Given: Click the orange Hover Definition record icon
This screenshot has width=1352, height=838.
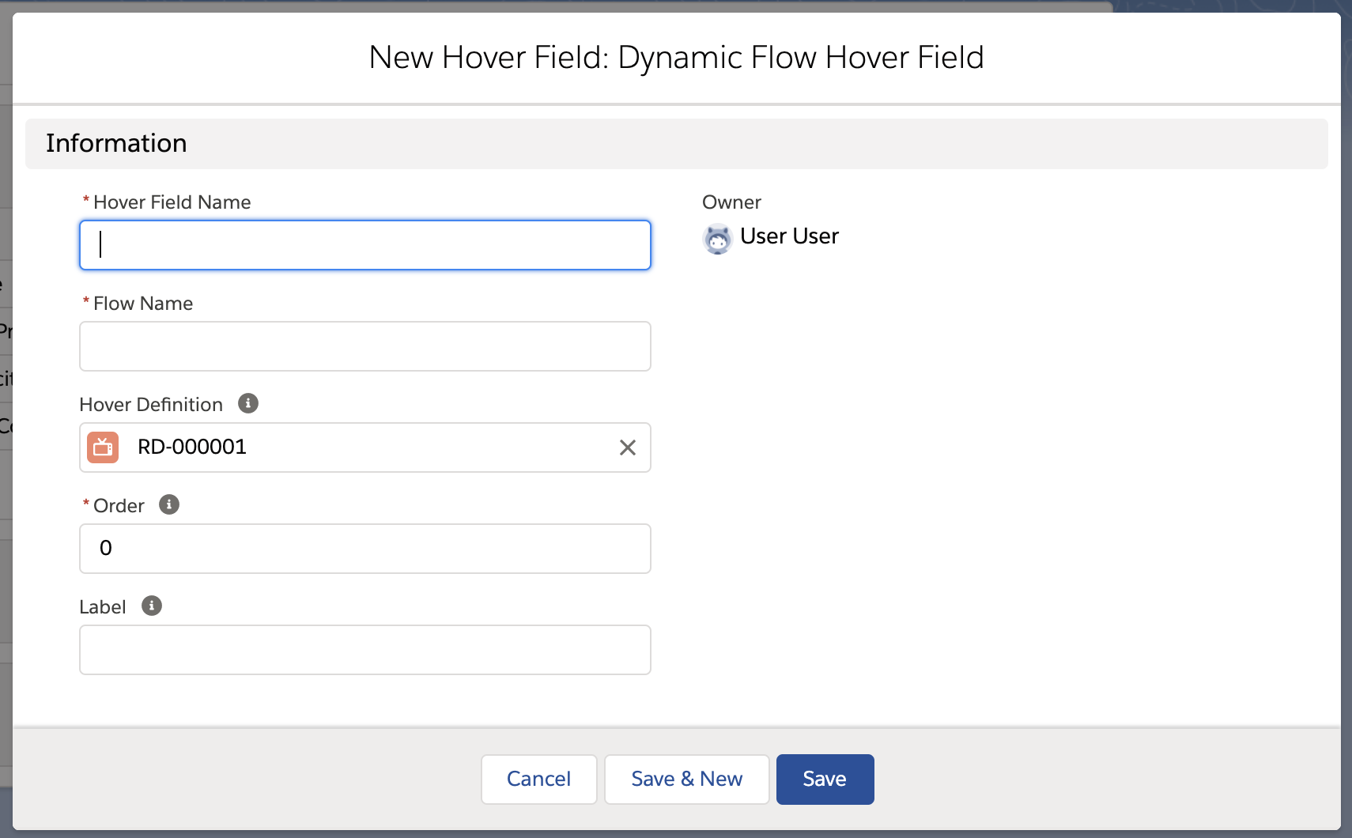Looking at the screenshot, I should [103, 447].
